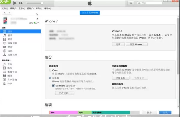
Task: Click the battery indicator icon
Action: pyautogui.click(x=36, y=23)
